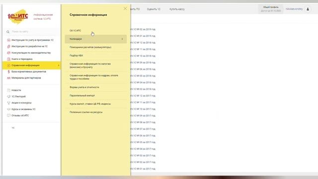Image resolution: width=318 pixels, height=179 pixels.
Task: Open issue № 01 за 2017 год
Action: 143,169
